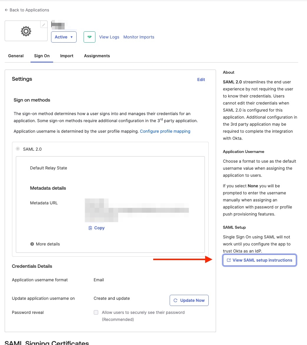Click the green handshake icon button
The height and width of the screenshot is (345, 307).
pos(90,37)
